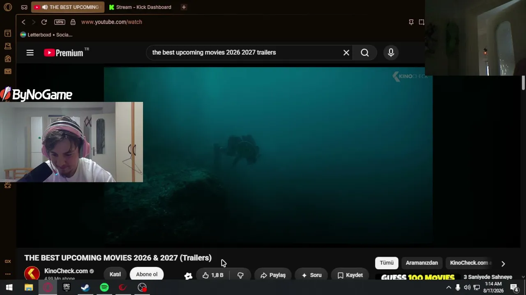The width and height of the screenshot is (526, 295).
Task: Open the GX Control sidebar button
Action: [x=8, y=261]
